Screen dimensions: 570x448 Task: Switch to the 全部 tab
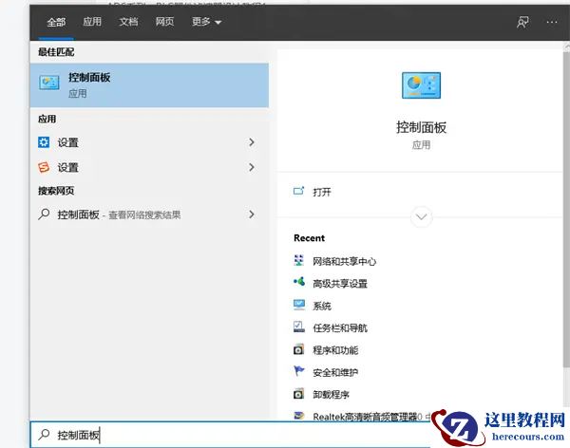pyautogui.click(x=56, y=22)
